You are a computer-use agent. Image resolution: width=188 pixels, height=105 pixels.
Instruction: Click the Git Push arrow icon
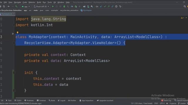tap(109, 6)
